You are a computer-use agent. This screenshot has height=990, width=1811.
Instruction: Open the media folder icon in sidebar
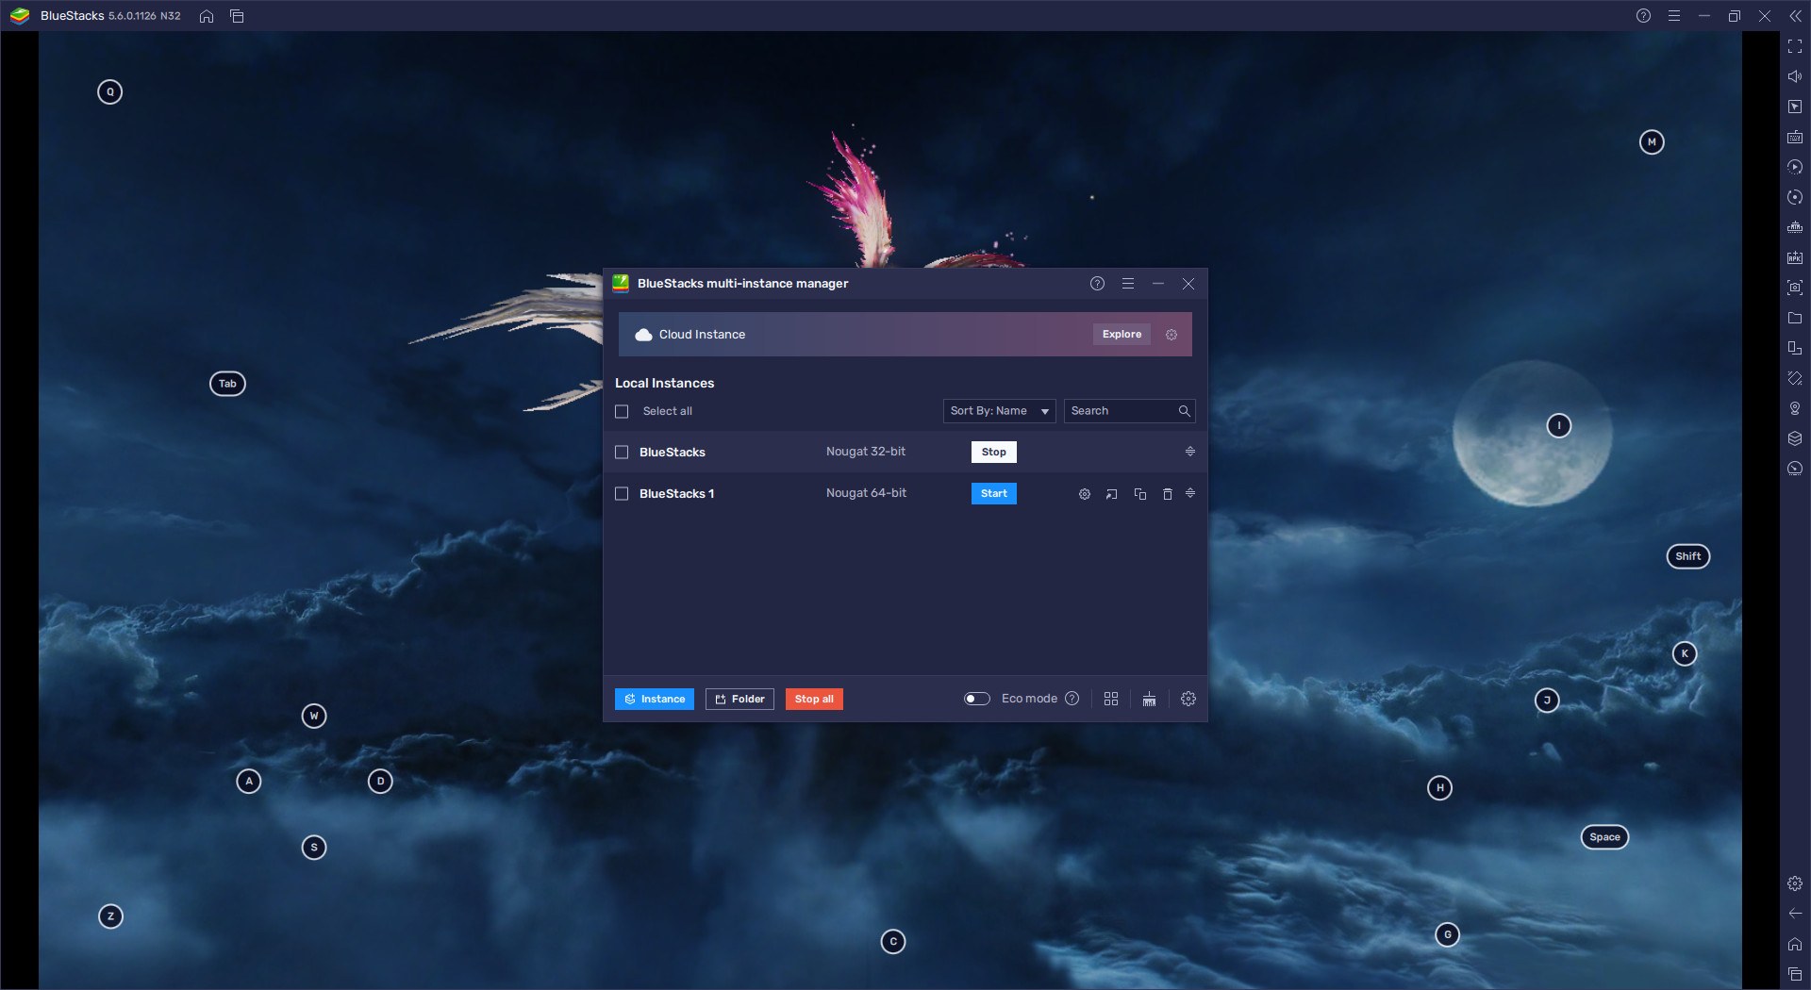tap(1795, 318)
